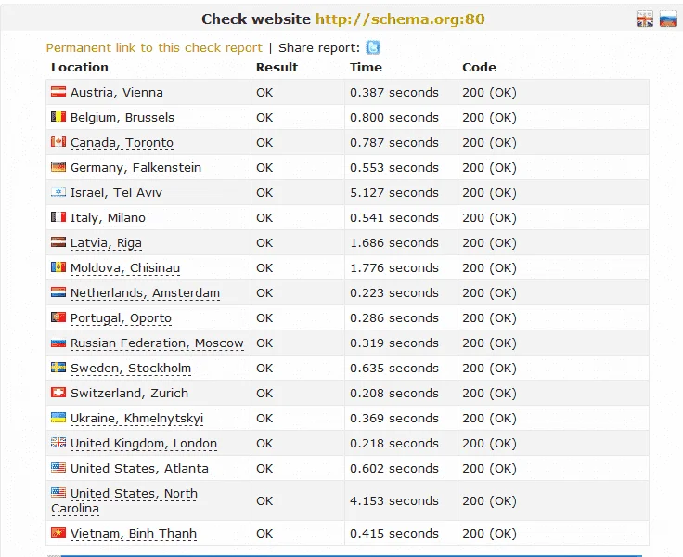
Task: Click the Canada flag icon
Action: click(58, 142)
